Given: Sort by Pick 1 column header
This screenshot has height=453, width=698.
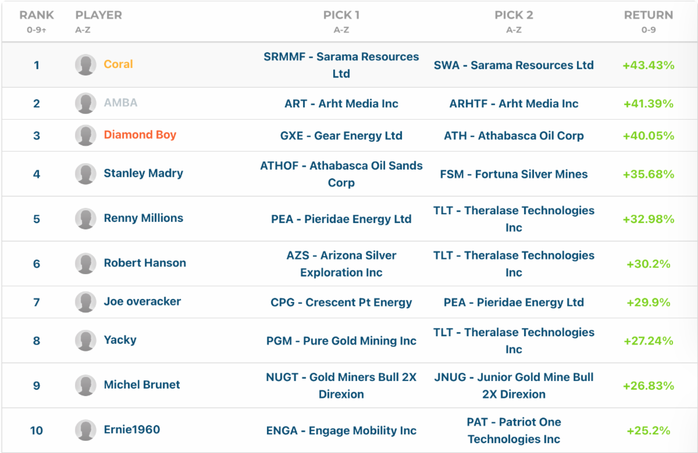Looking at the screenshot, I should point(341,16).
